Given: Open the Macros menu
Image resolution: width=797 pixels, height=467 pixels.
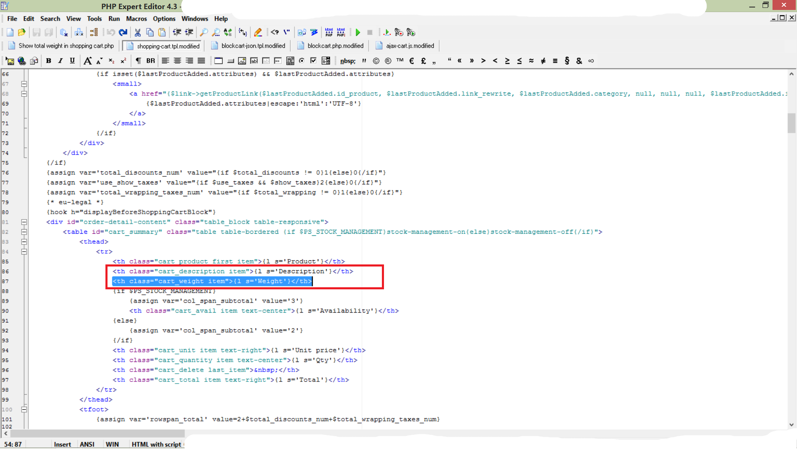Looking at the screenshot, I should click(x=136, y=19).
